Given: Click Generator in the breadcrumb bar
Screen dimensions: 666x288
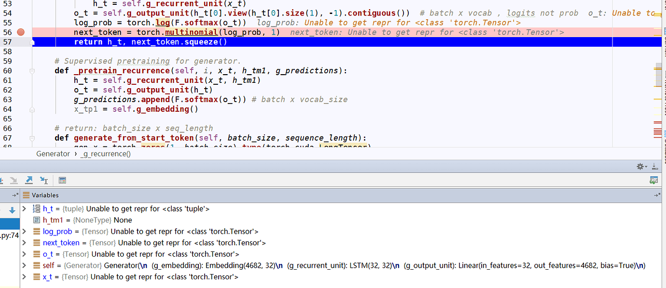Looking at the screenshot, I should tap(53, 154).
